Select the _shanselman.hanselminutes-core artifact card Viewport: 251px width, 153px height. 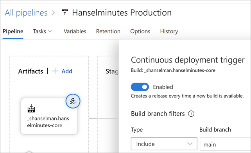click(x=49, y=116)
